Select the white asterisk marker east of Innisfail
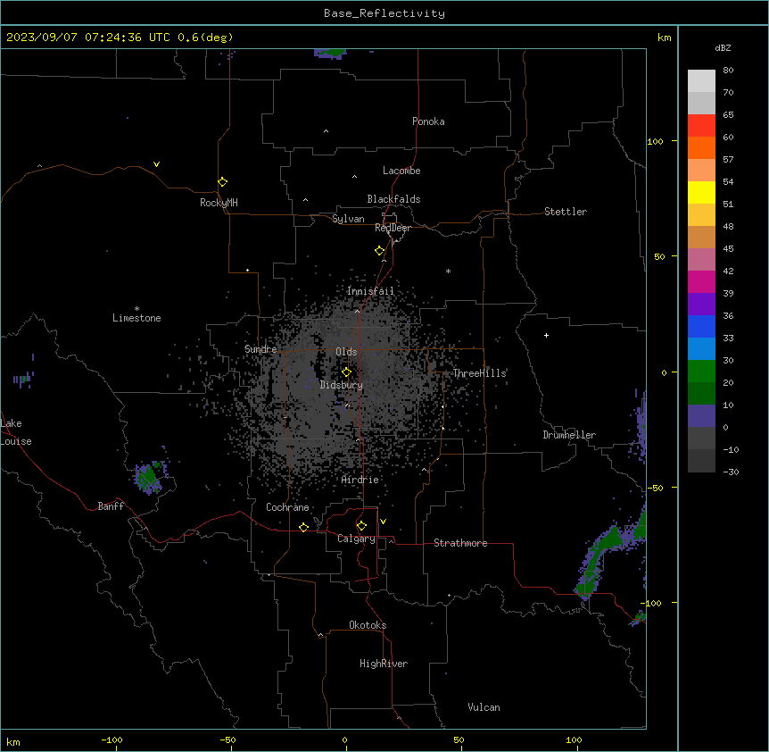The width and height of the screenshot is (769, 752). pyautogui.click(x=448, y=271)
